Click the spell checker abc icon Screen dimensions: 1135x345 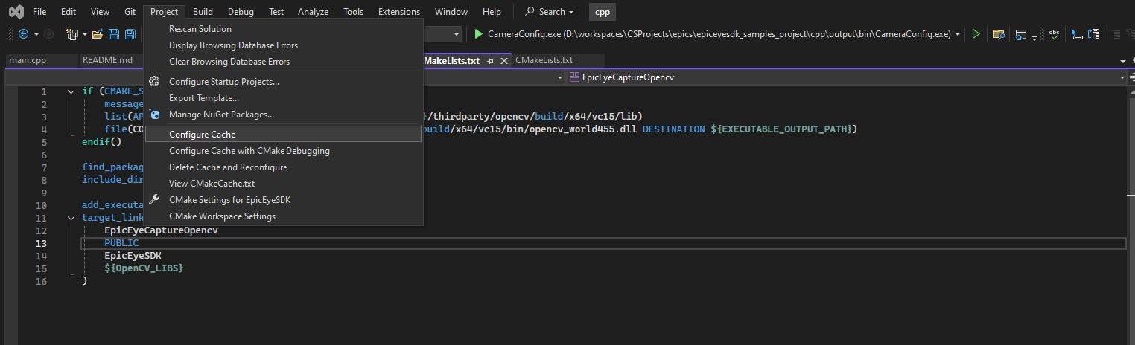click(1054, 34)
